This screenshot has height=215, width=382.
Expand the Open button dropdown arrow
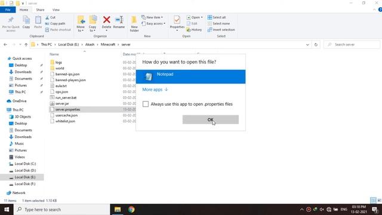click(x=202, y=17)
